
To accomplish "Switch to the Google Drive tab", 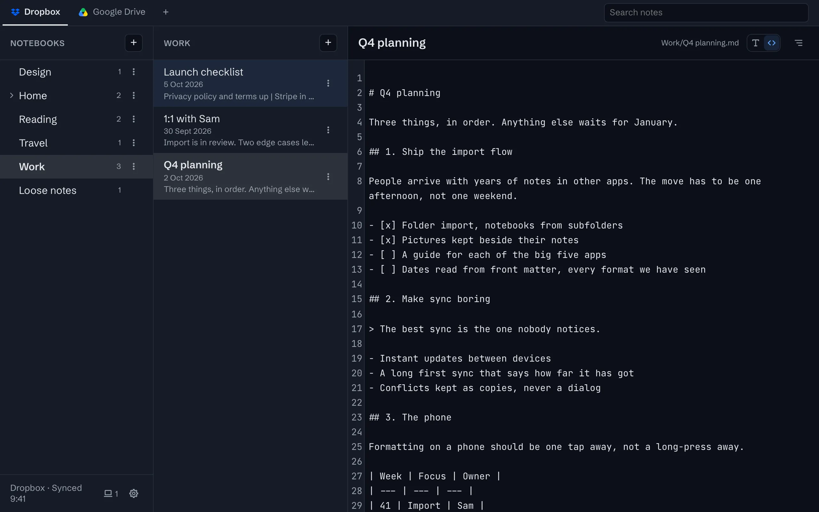I will [112, 12].
